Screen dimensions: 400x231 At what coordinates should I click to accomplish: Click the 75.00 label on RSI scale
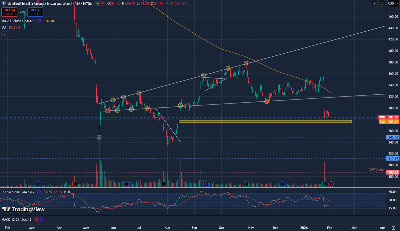392,192
